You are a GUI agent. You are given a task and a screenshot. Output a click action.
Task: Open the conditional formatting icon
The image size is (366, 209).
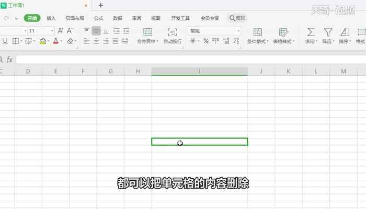click(258, 32)
